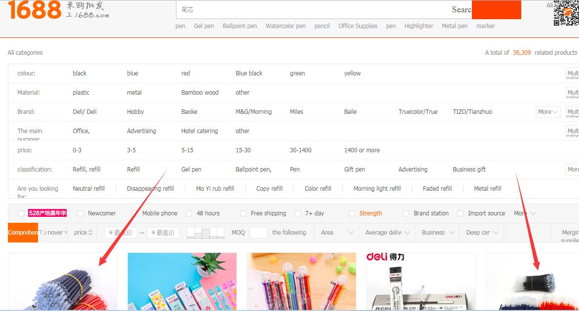Image resolution: width=579 pixels, height=311 pixels.
Task: Open the Turnover sort dropdown
Action: [x=53, y=233]
